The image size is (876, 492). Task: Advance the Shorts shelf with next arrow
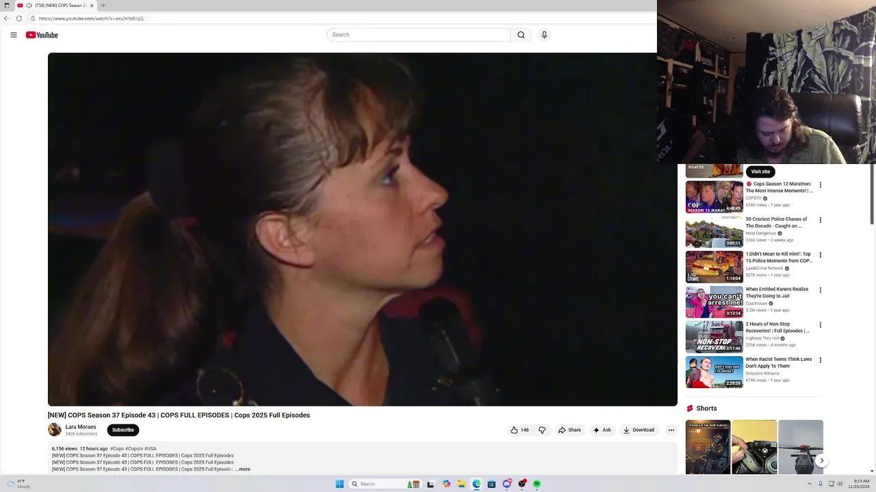tap(821, 461)
